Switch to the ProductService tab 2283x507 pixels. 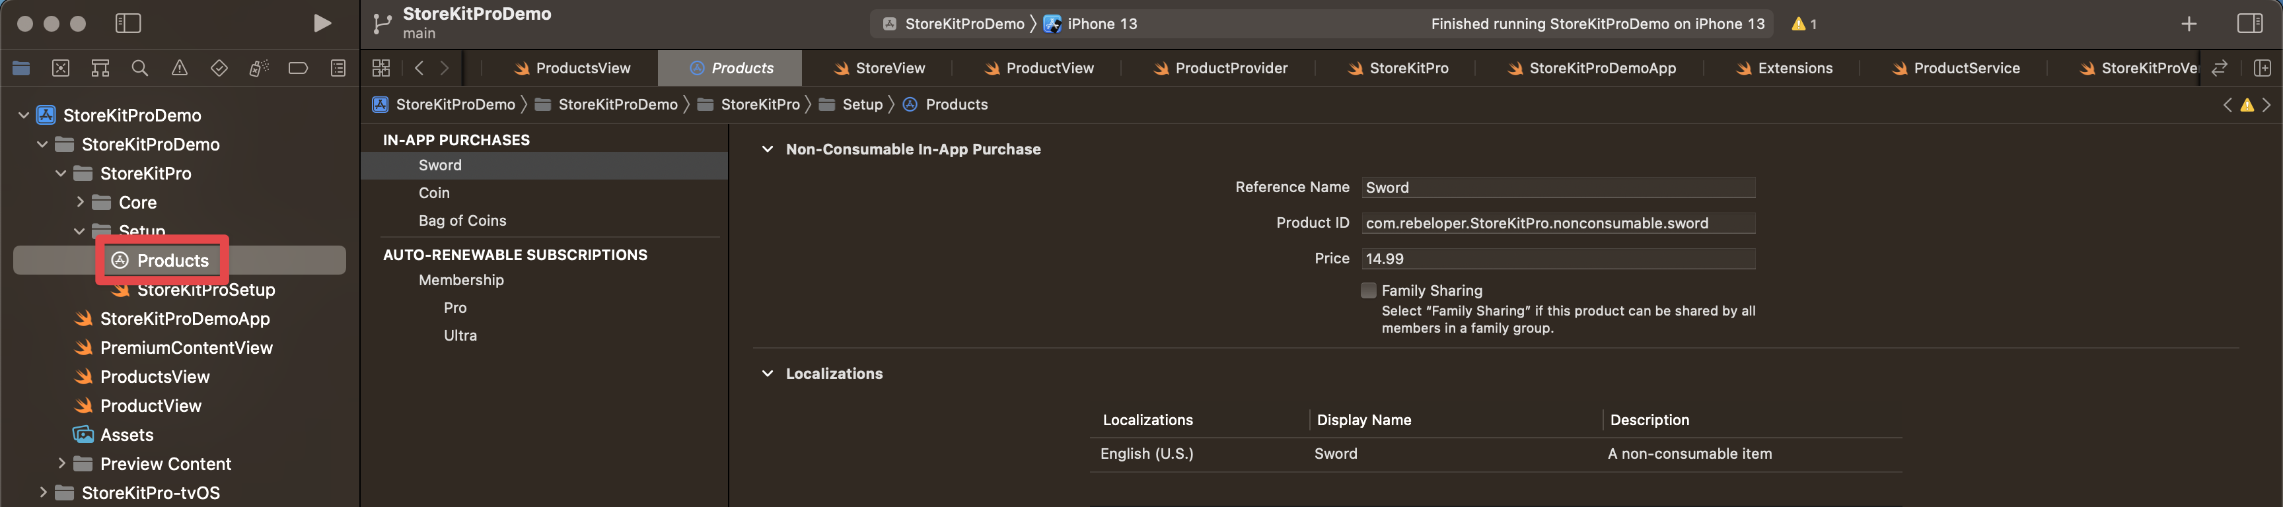1955,68
